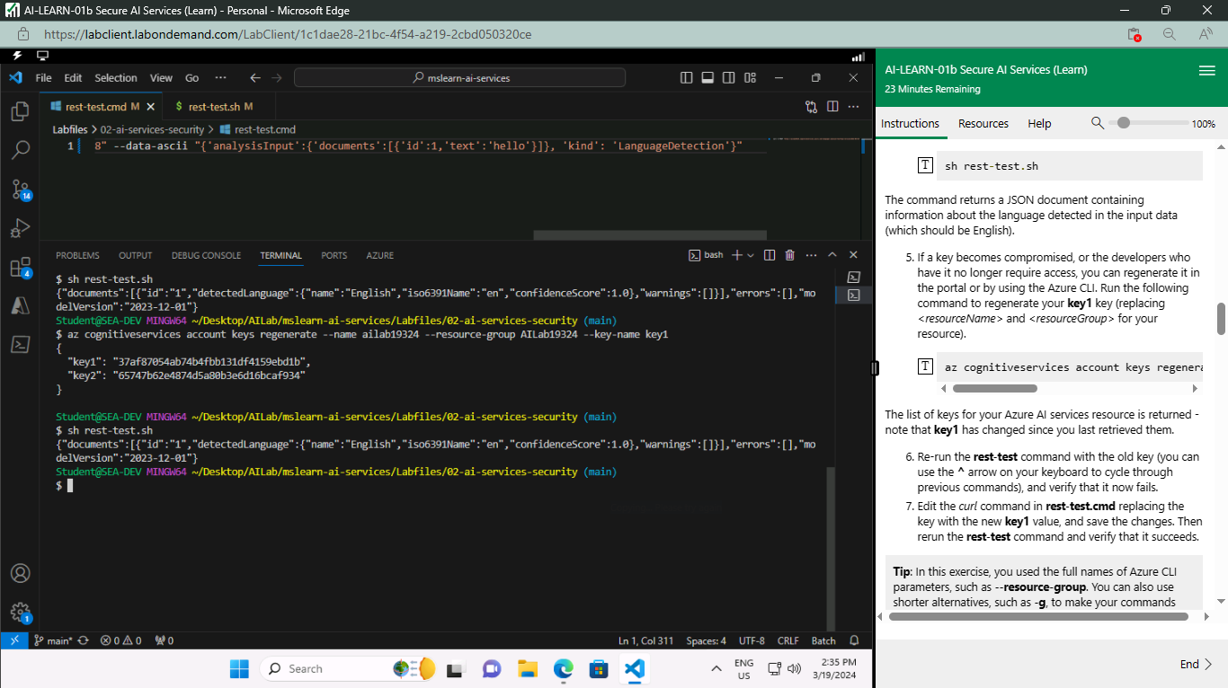Switch to the DEBUG CONSOLE panel tab
Viewport: 1228px width, 688px height.
pyautogui.click(x=206, y=255)
